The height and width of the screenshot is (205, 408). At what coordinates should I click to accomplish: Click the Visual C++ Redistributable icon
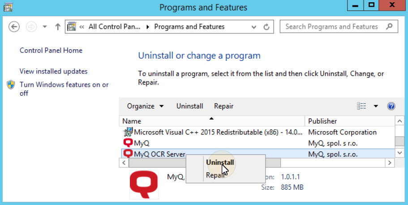click(128, 132)
